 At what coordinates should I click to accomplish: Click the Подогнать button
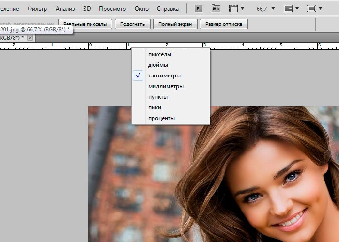point(132,24)
